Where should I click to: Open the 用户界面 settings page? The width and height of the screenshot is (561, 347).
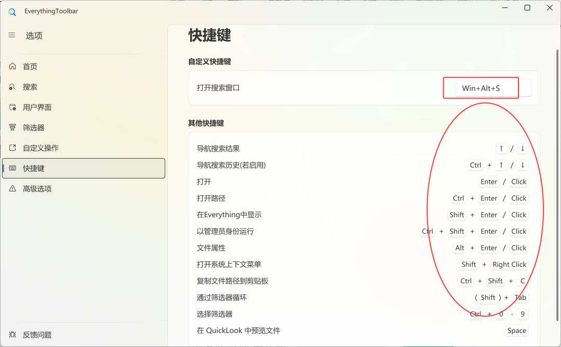37,107
